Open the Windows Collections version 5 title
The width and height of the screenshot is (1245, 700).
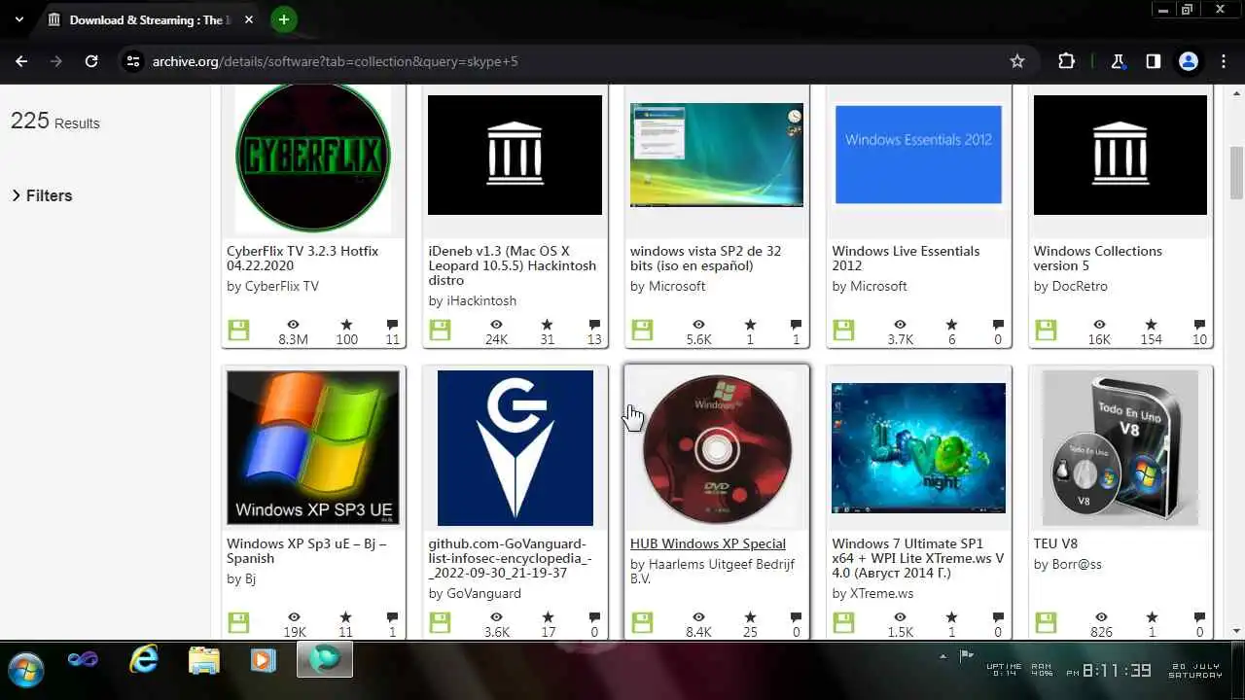(x=1098, y=258)
